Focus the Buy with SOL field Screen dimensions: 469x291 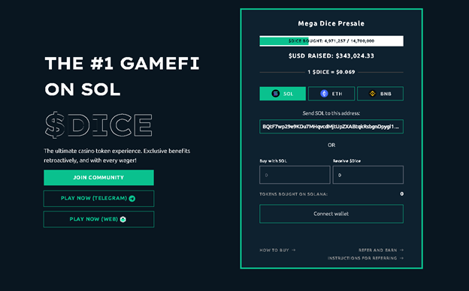click(295, 175)
